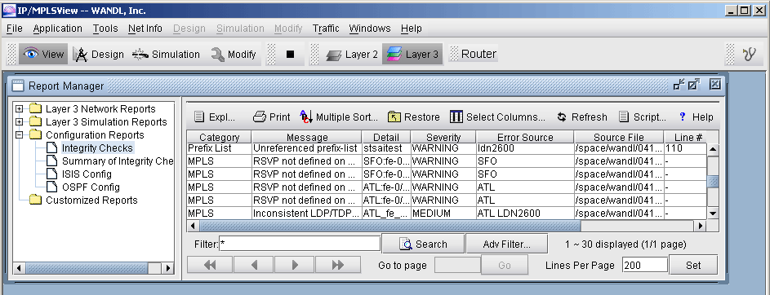Go to previous page button
The height and width of the screenshot is (295, 770).
pyautogui.click(x=254, y=265)
